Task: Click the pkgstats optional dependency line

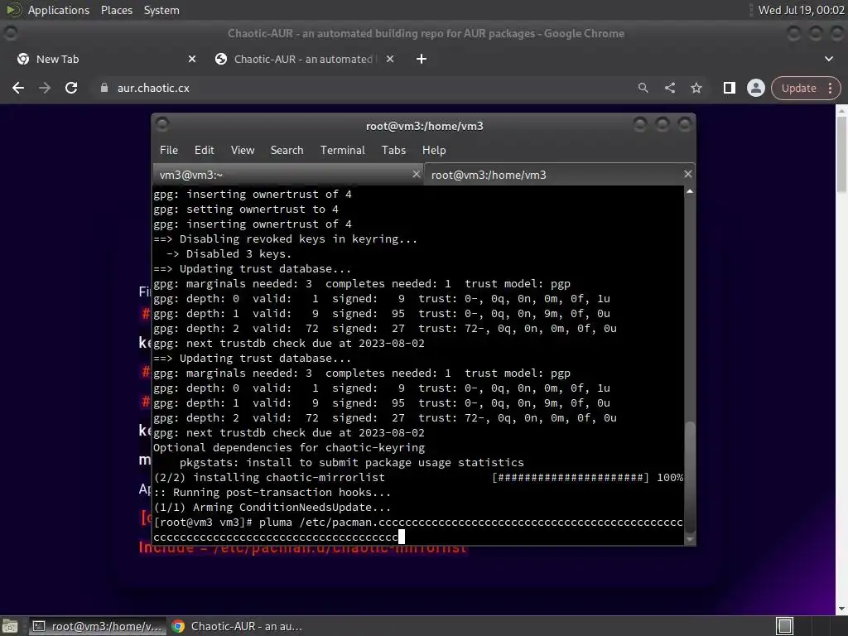Action: pos(351,462)
